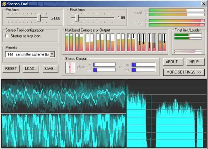Click the upper waveform display
This screenshot has width=208, height=149.
64,96
